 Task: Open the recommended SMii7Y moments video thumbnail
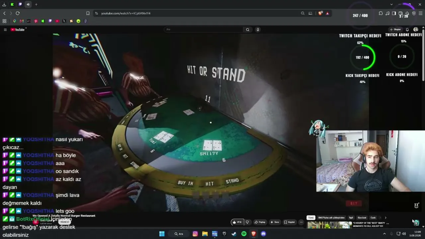point(329,225)
